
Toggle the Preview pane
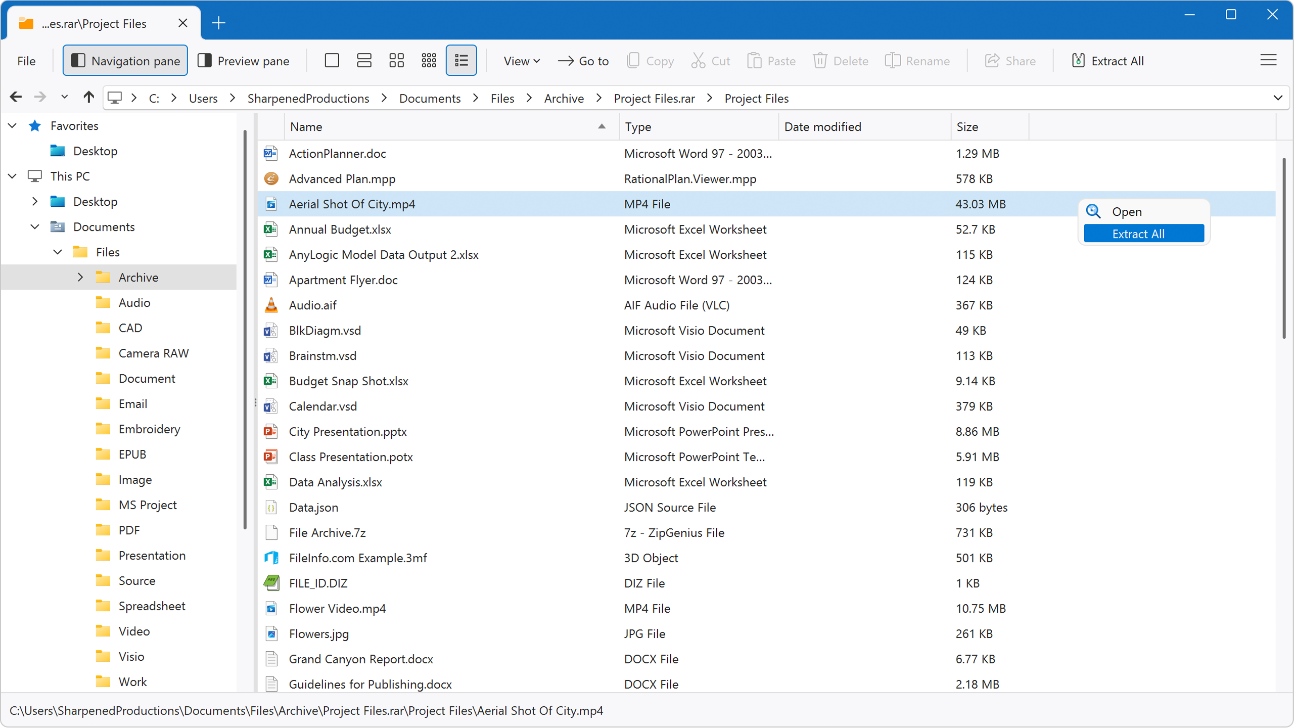pos(244,60)
